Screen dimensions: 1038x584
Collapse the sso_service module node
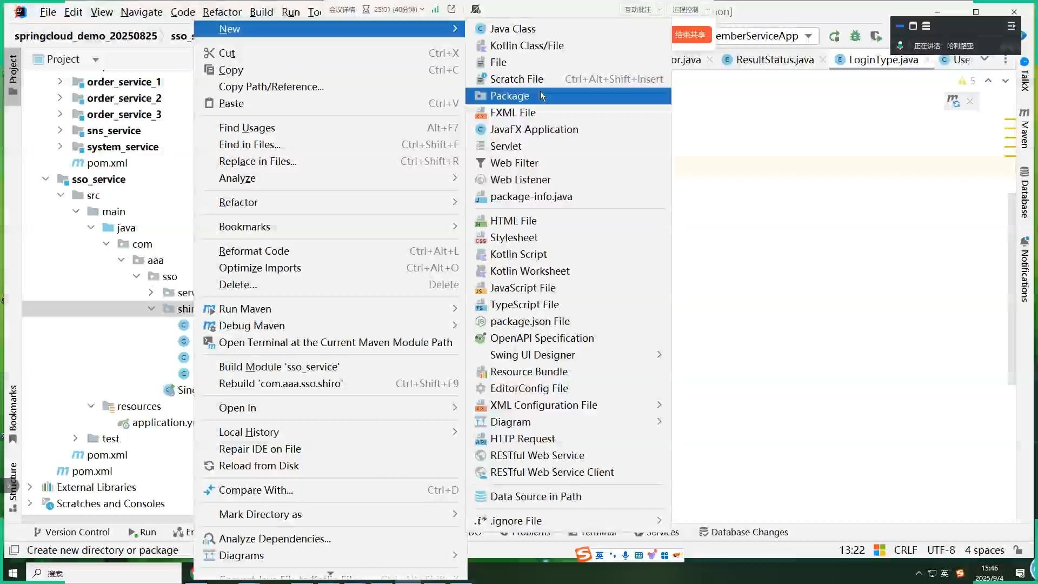[x=45, y=179]
